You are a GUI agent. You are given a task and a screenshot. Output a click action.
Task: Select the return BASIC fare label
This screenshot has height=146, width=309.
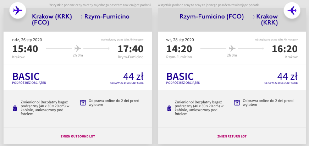180,77
